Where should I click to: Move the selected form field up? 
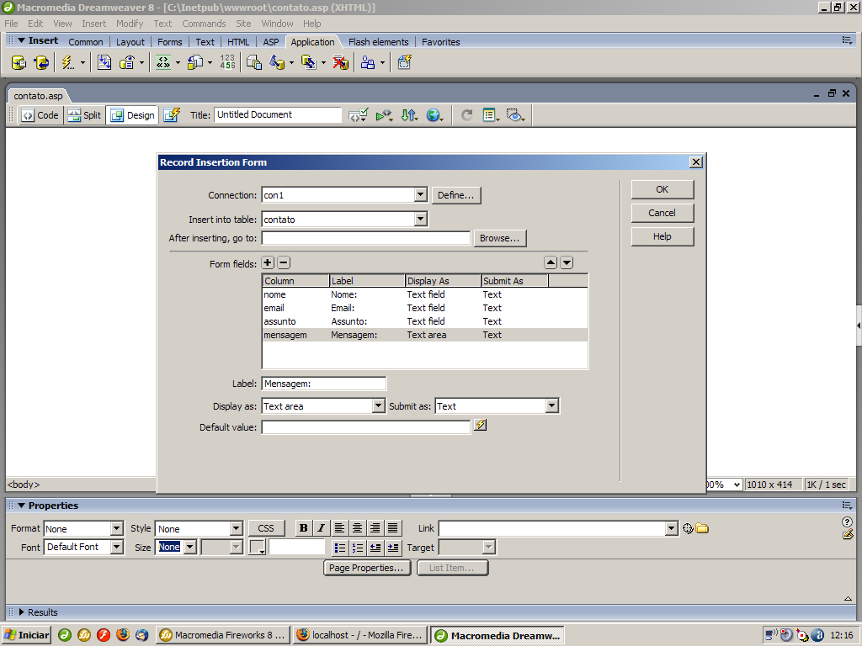click(x=551, y=262)
